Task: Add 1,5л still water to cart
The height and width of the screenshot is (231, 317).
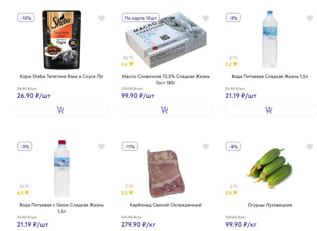Action: (269, 110)
